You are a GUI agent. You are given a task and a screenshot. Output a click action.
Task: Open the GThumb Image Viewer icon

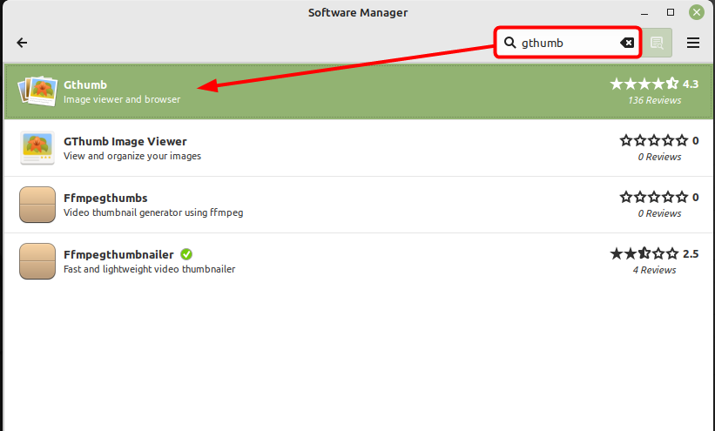[x=37, y=148]
